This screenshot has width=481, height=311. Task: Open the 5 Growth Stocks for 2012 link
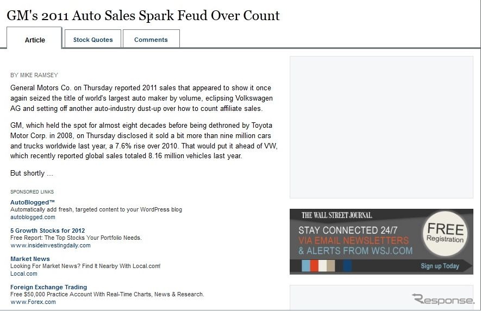(x=47, y=231)
